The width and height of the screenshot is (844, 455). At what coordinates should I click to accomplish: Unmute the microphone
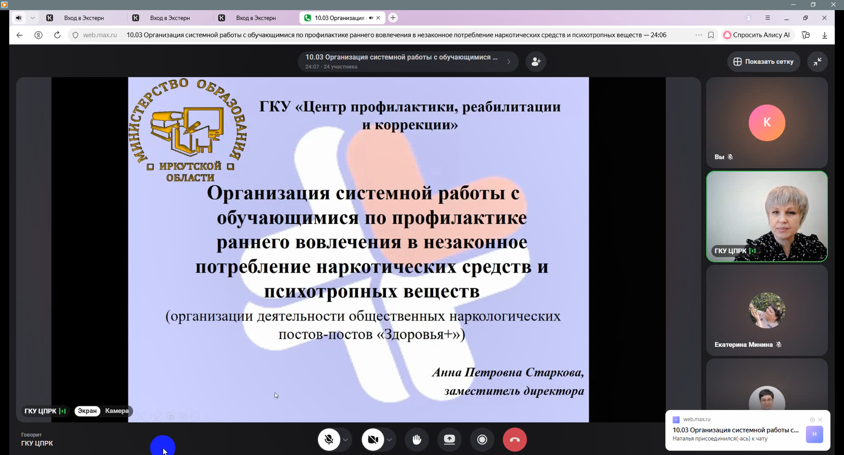(x=329, y=440)
